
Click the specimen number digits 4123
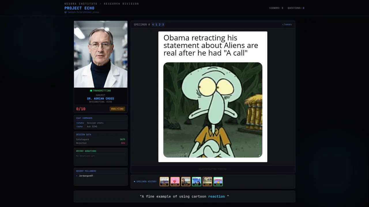(158, 24)
